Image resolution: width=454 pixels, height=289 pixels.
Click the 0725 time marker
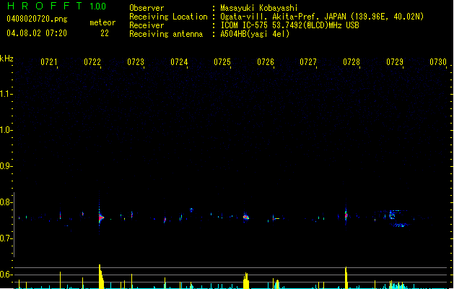pos(222,61)
